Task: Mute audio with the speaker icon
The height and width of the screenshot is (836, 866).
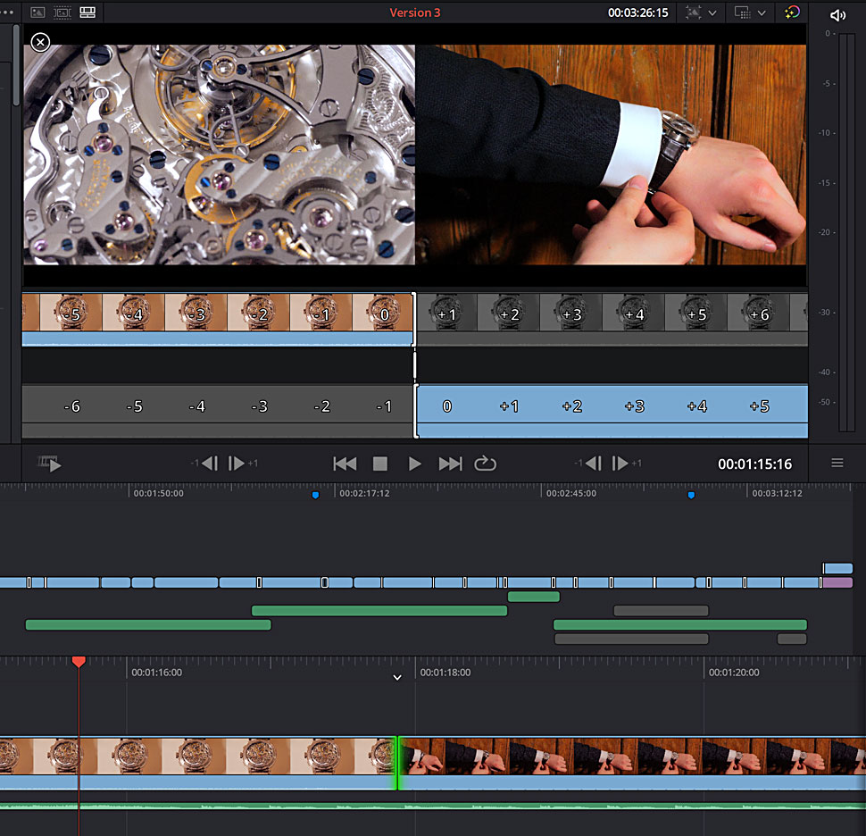Action: [x=837, y=15]
